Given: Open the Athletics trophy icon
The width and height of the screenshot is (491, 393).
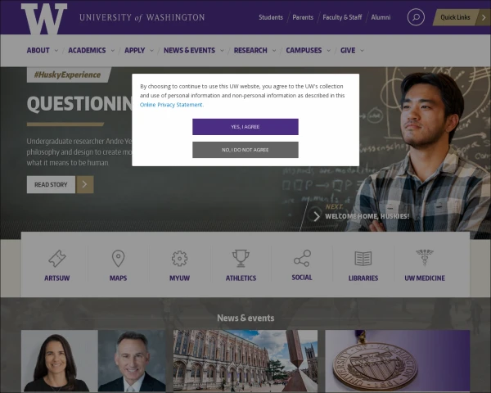Looking at the screenshot, I should pyautogui.click(x=241, y=258).
